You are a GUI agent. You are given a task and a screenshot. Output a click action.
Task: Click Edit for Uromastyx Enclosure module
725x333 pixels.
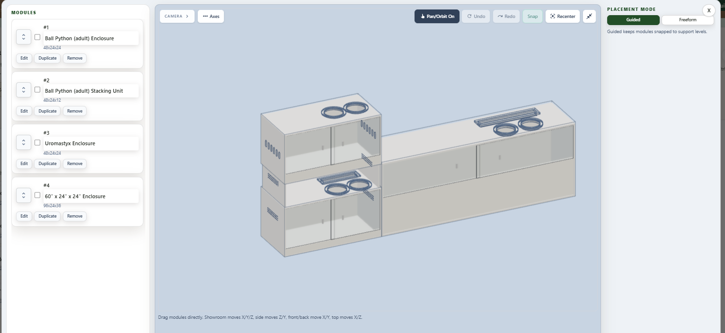[24, 164]
